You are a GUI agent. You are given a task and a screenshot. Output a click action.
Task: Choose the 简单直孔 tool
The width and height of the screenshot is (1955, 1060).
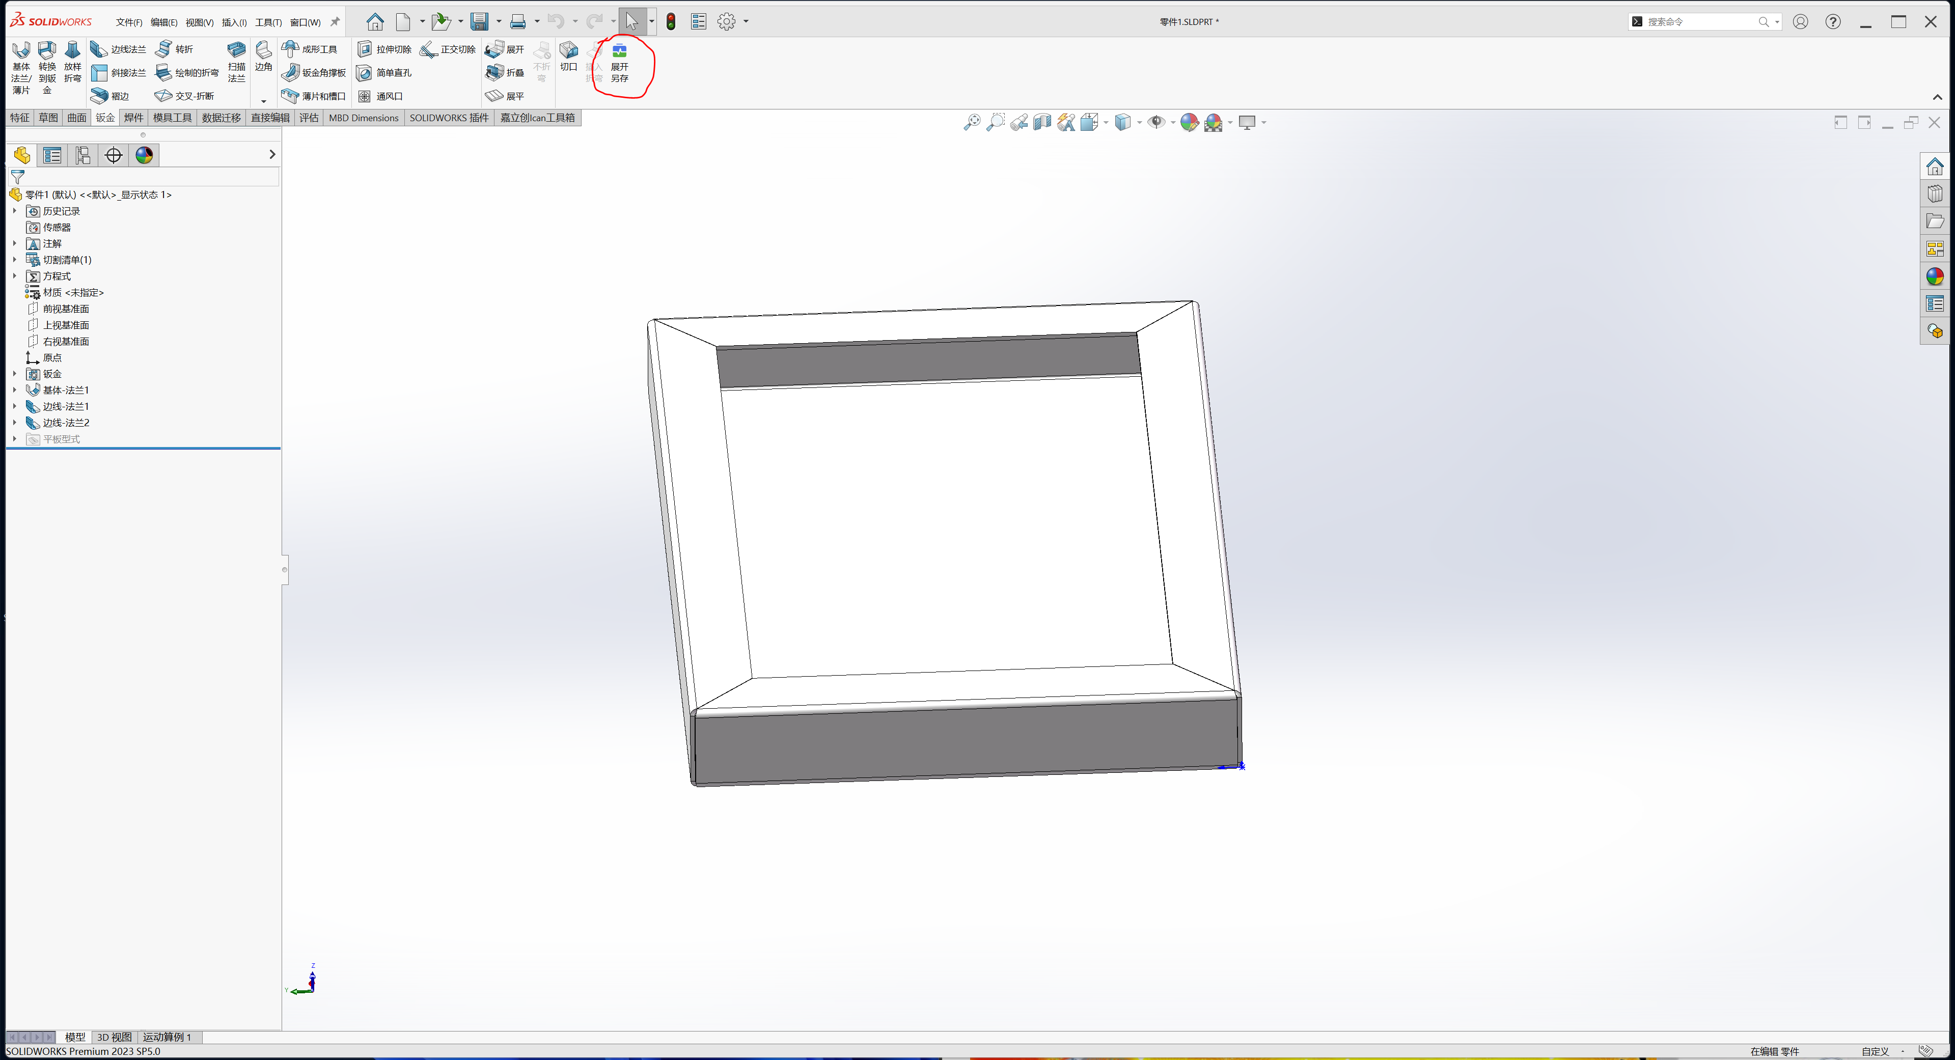(x=384, y=73)
